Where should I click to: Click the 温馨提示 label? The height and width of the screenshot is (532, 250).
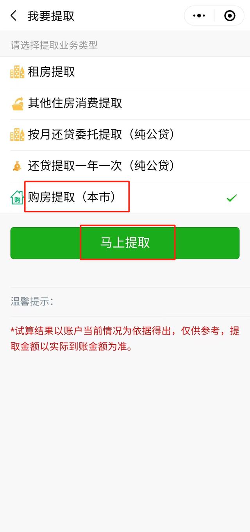[32, 301]
